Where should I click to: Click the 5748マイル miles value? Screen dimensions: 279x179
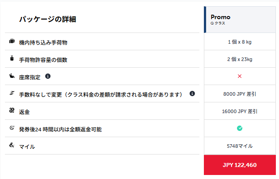click(240, 146)
